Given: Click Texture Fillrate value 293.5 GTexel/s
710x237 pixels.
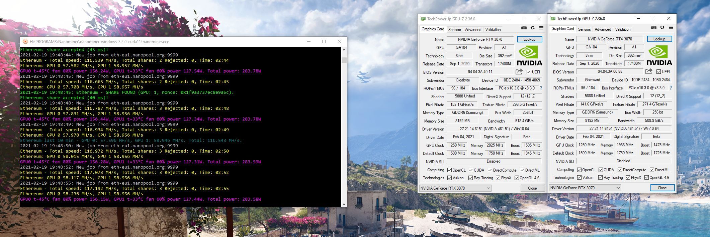Looking at the screenshot, I should 524,104.
